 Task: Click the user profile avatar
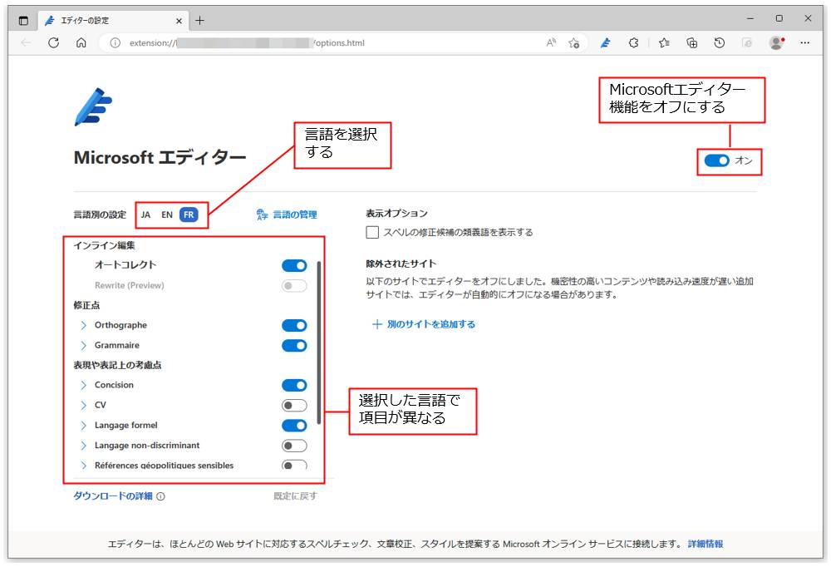coord(776,43)
